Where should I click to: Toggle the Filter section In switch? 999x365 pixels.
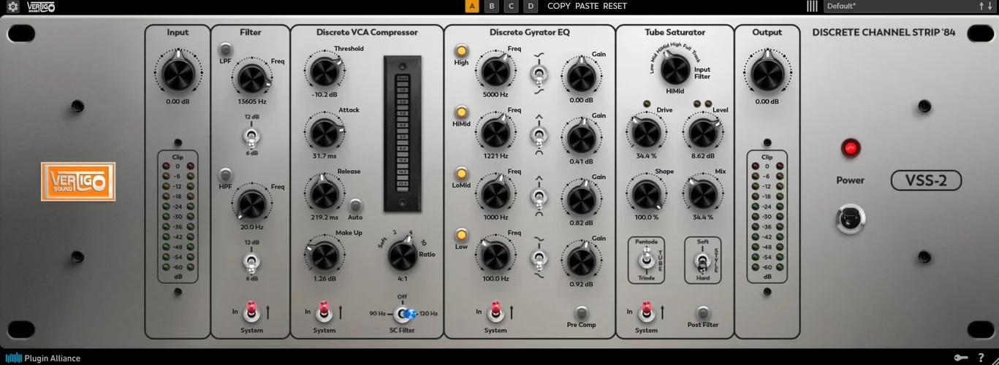pyautogui.click(x=251, y=312)
